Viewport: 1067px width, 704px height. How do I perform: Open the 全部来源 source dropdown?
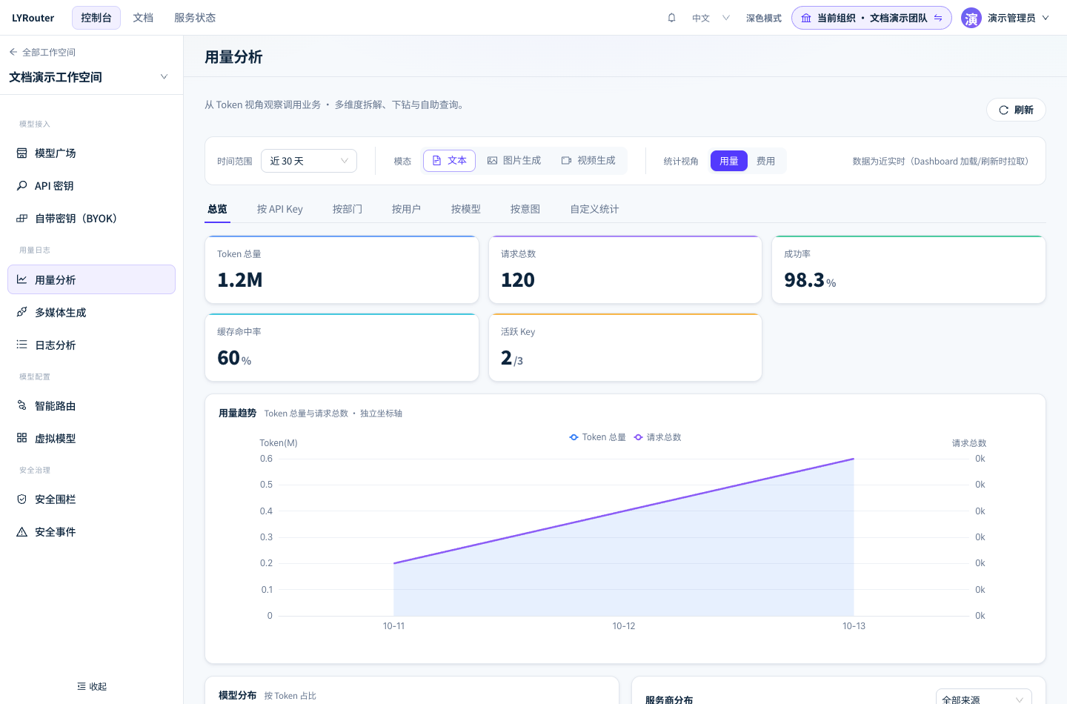coord(984,700)
